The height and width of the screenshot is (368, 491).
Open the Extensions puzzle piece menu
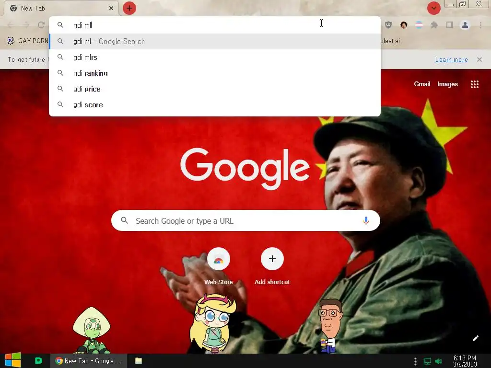point(434,25)
